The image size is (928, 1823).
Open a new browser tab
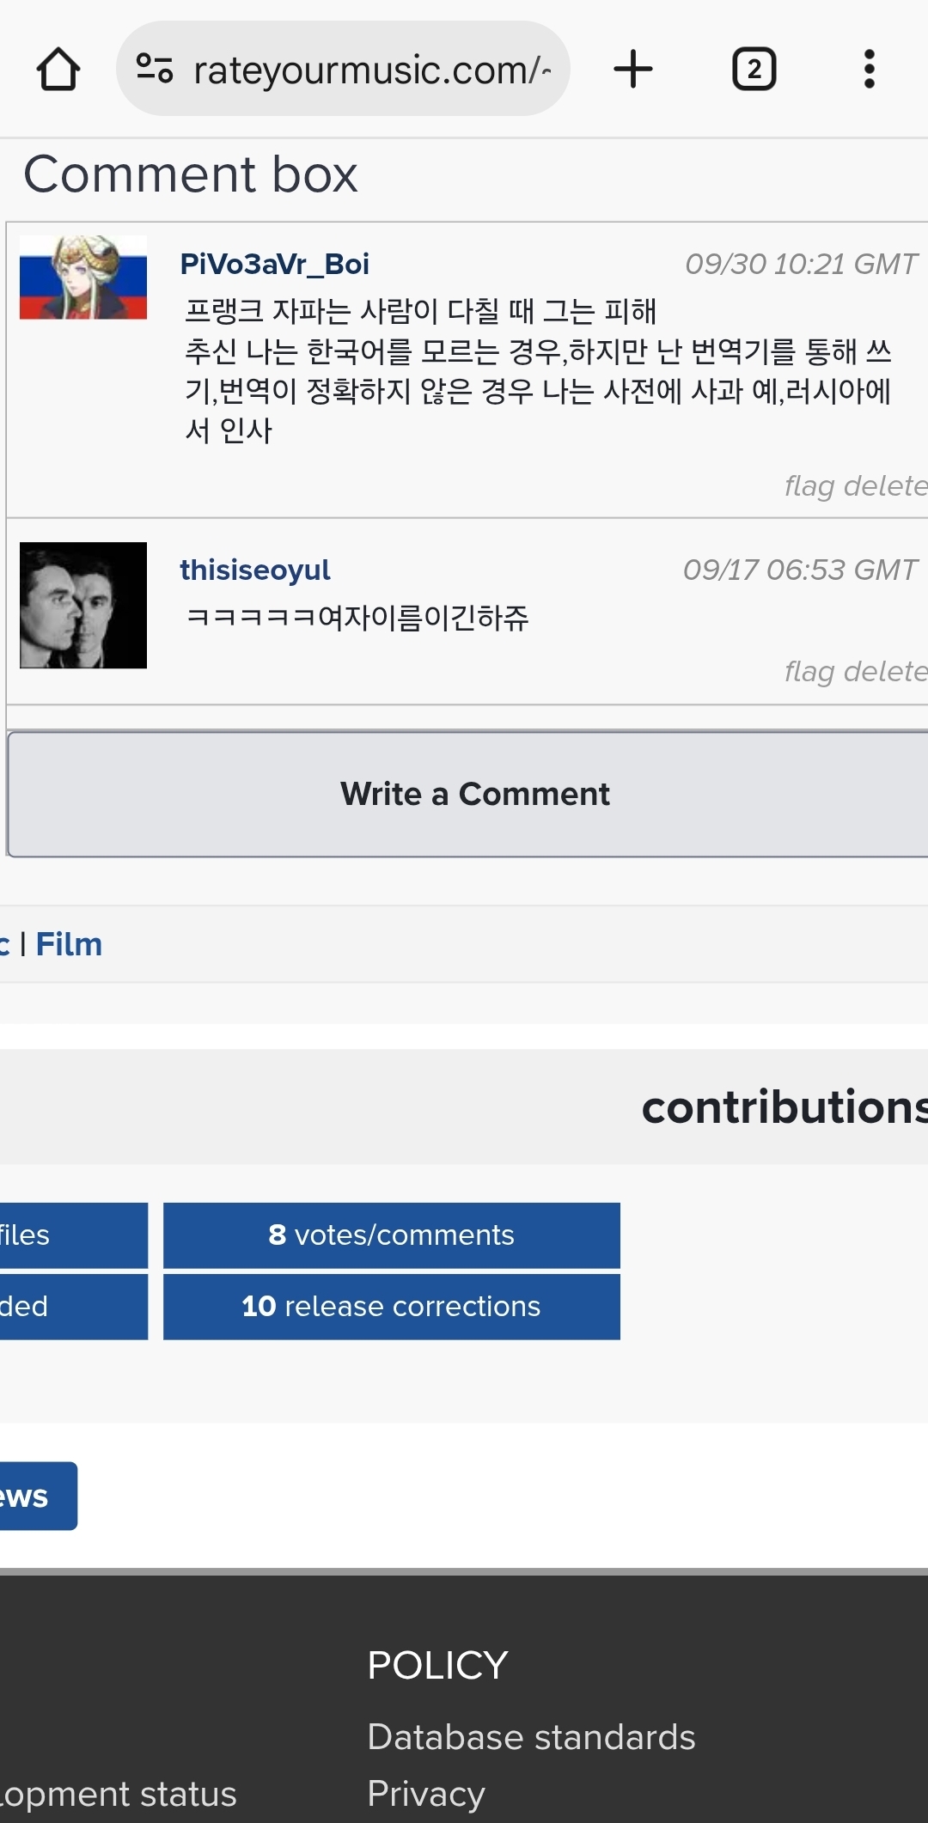633,70
